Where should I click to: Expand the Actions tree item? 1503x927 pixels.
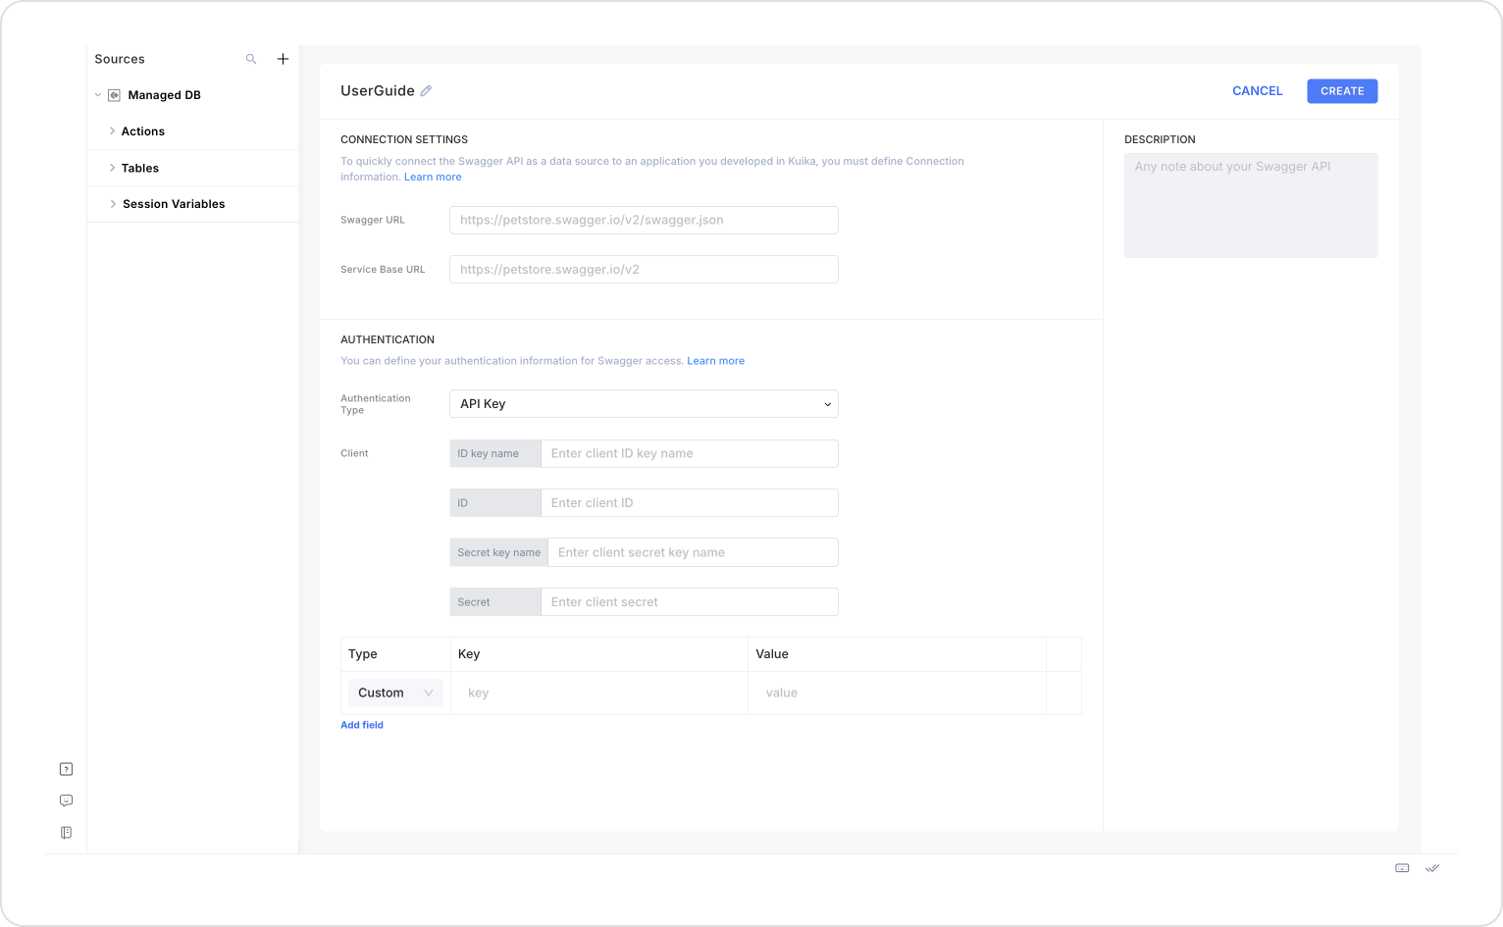[x=112, y=131]
